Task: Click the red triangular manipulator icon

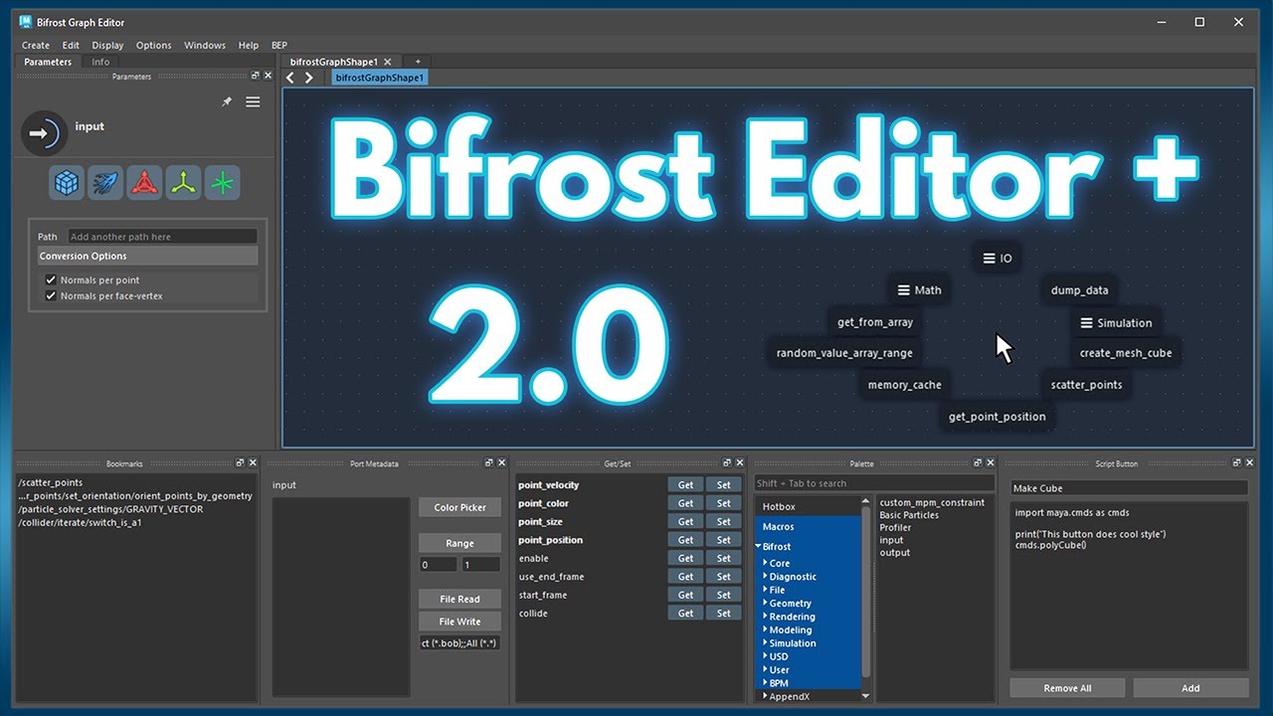Action: coord(145,183)
